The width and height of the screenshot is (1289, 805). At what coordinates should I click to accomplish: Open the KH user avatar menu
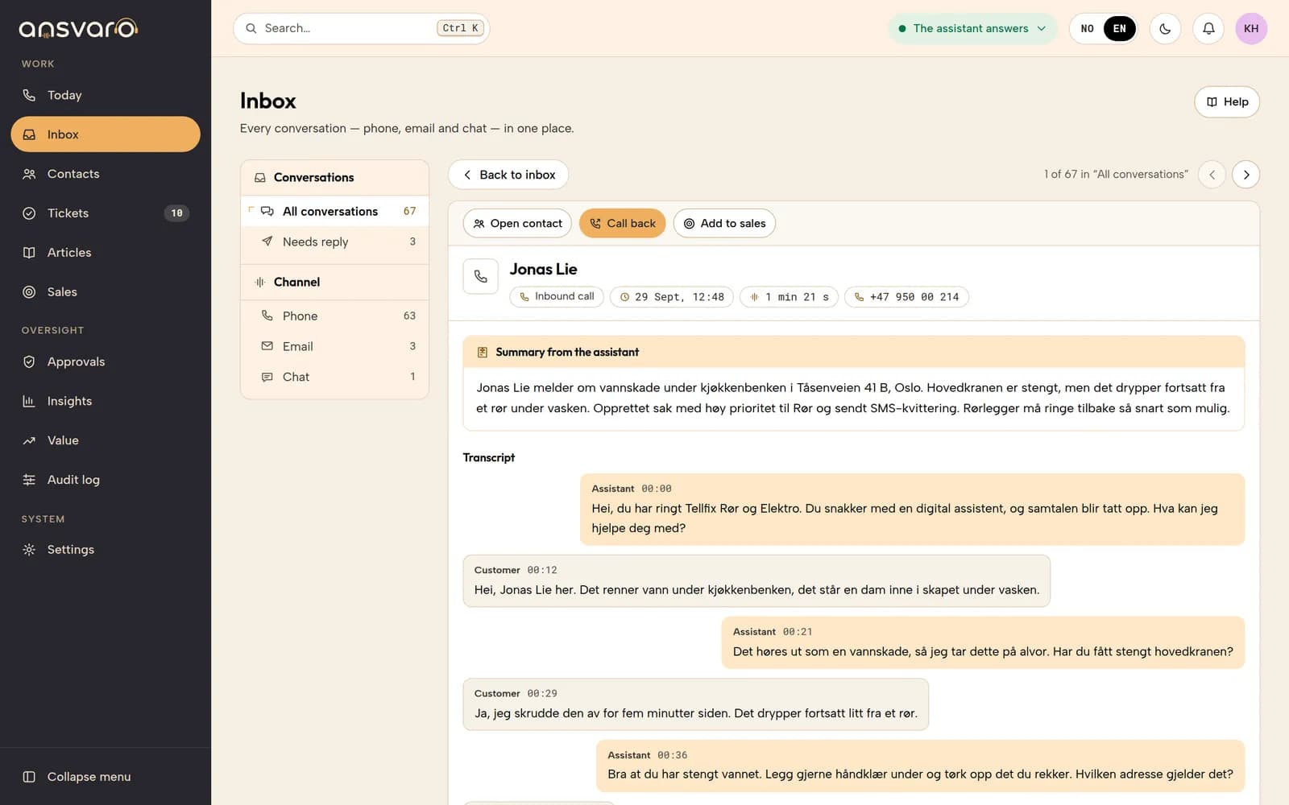(1251, 28)
